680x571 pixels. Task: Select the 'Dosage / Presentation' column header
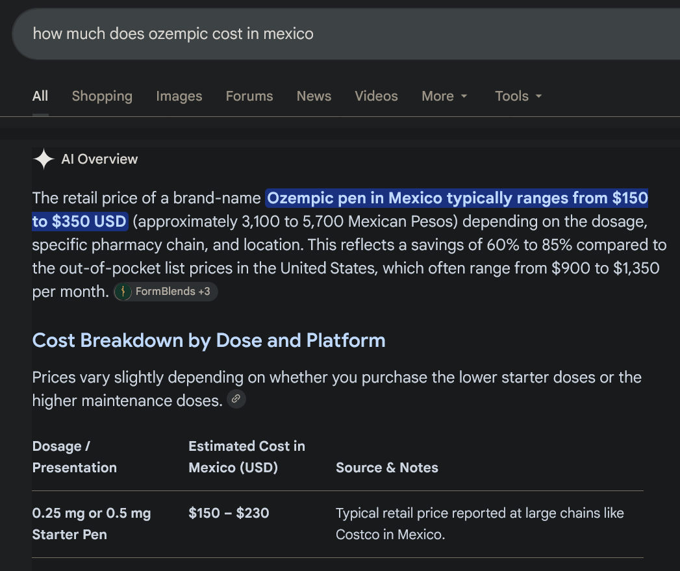pyautogui.click(x=74, y=457)
